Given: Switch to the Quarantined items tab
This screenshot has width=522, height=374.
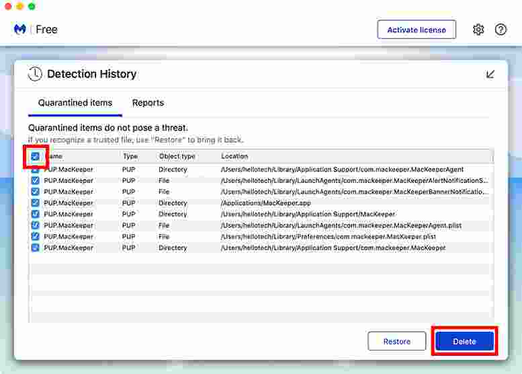Looking at the screenshot, I should 75,103.
